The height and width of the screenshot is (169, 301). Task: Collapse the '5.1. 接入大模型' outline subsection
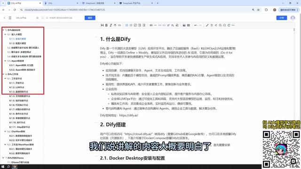point(5,34)
